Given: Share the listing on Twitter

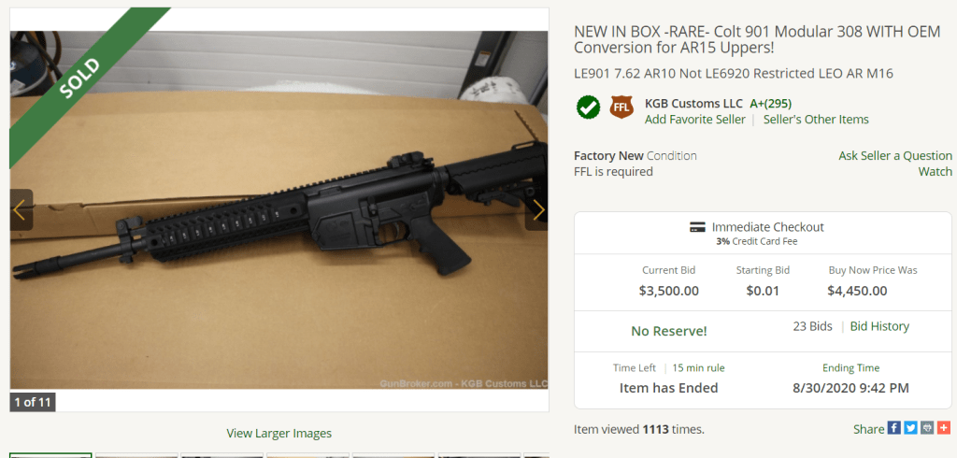Looking at the screenshot, I should (x=910, y=429).
